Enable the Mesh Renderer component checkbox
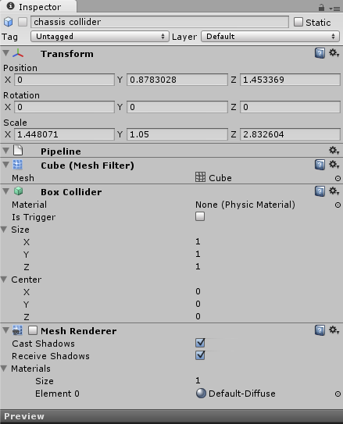Viewport: 343px width, 424px height. (x=33, y=330)
